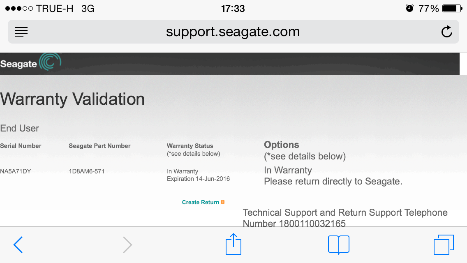This screenshot has width=467, height=263.
Task: Tap the Expiration 14-Jun-2016 text
Action: pyautogui.click(x=198, y=179)
